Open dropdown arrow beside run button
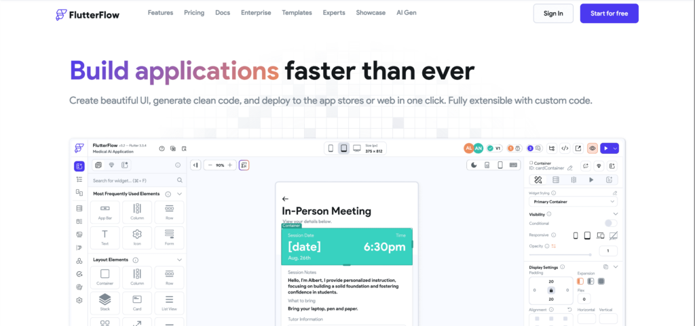695x326 pixels. point(615,148)
